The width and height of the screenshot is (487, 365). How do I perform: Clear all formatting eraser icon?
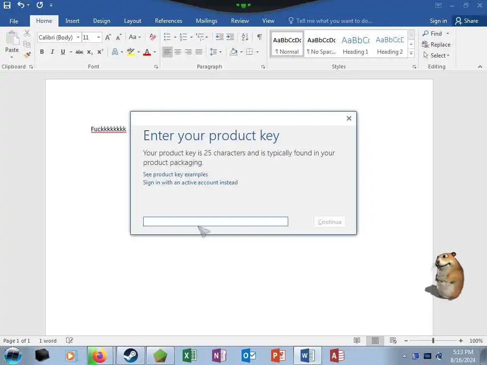point(153,37)
